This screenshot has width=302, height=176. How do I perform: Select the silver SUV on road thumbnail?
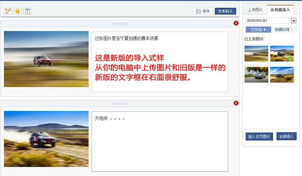[x=256, y=75]
